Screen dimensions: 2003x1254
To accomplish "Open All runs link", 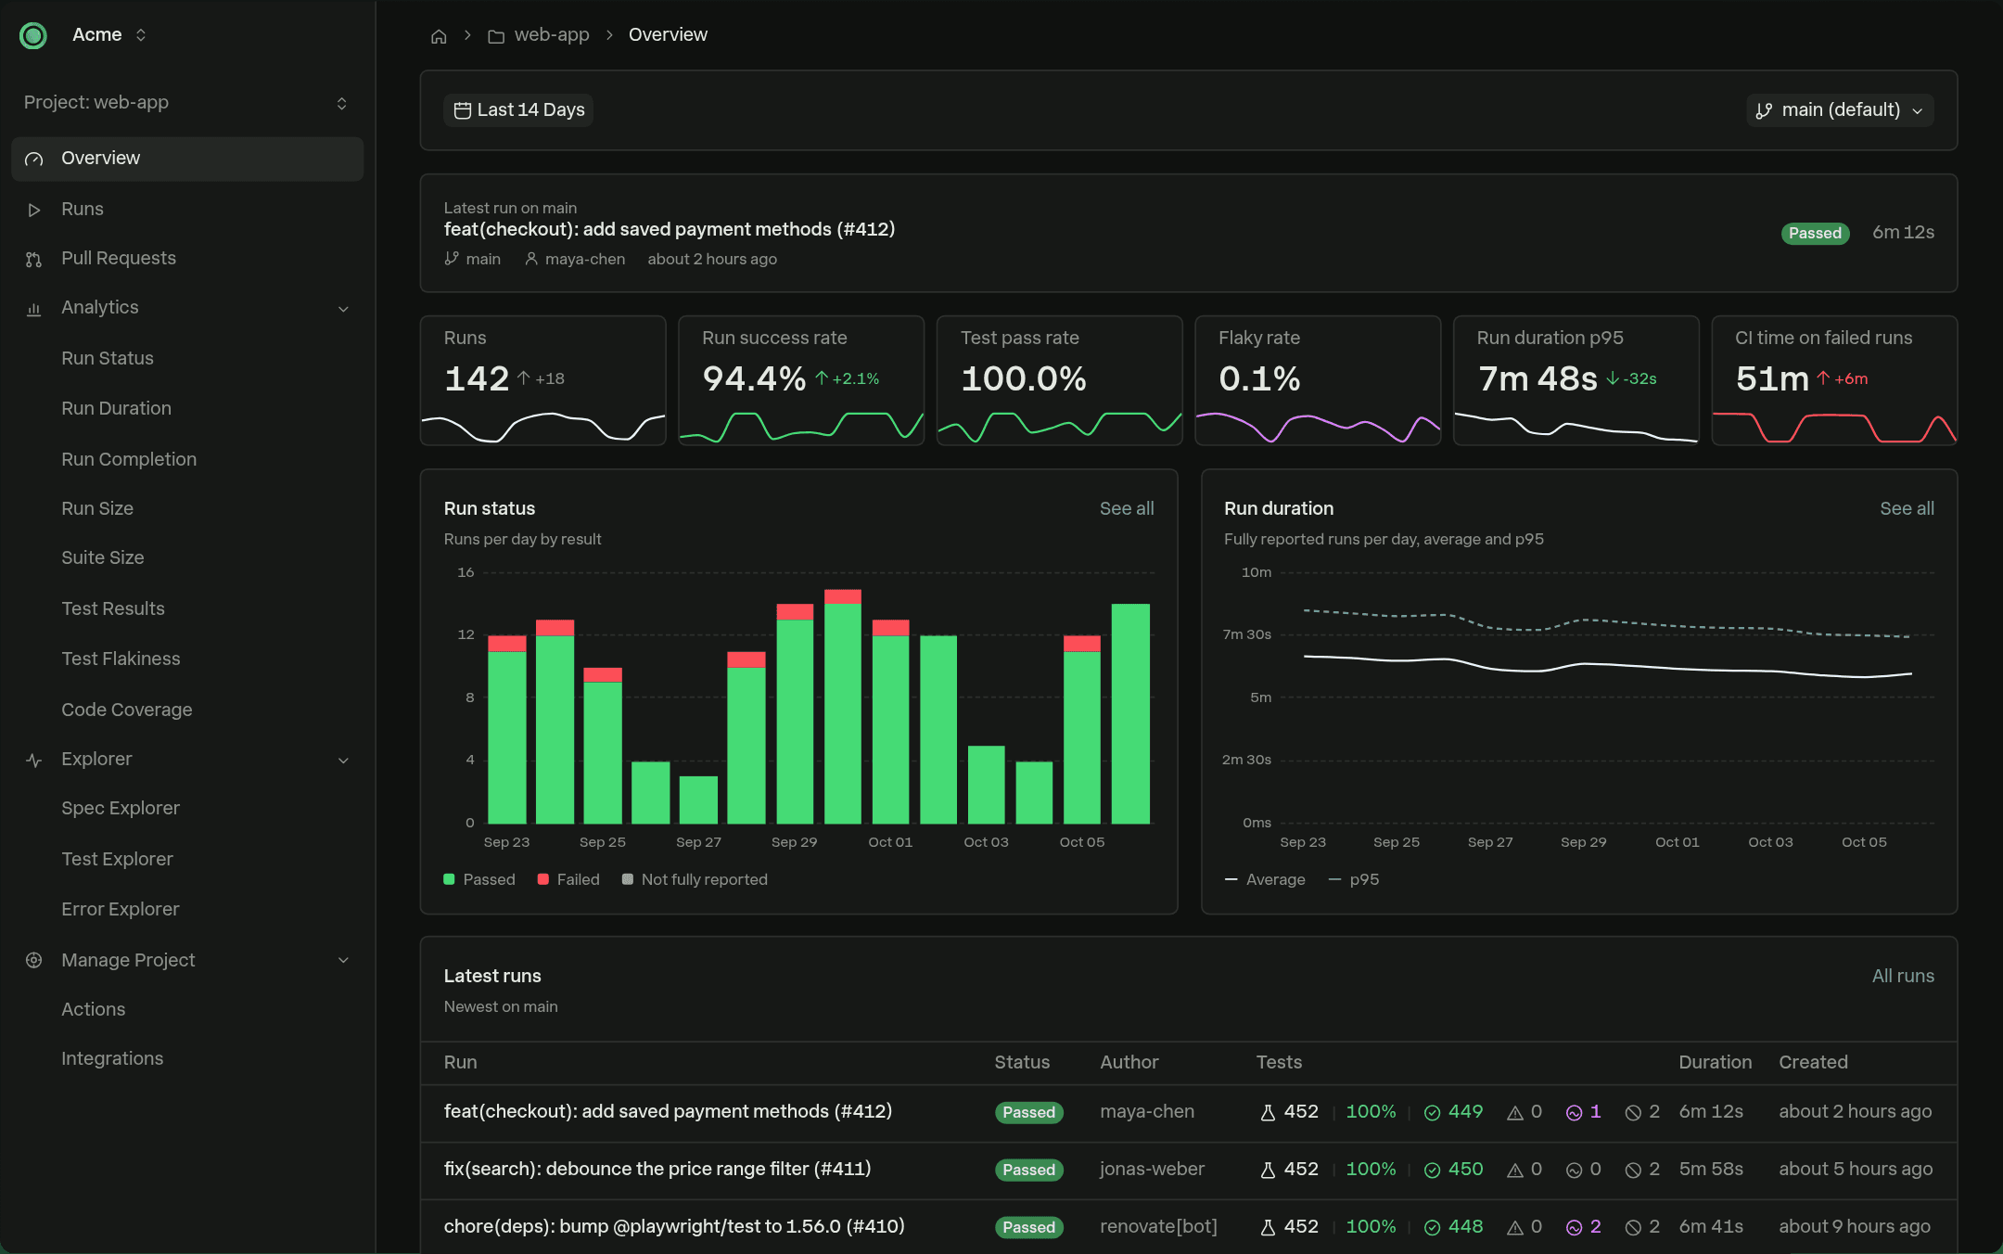I will pyautogui.click(x=1903, y=977).
